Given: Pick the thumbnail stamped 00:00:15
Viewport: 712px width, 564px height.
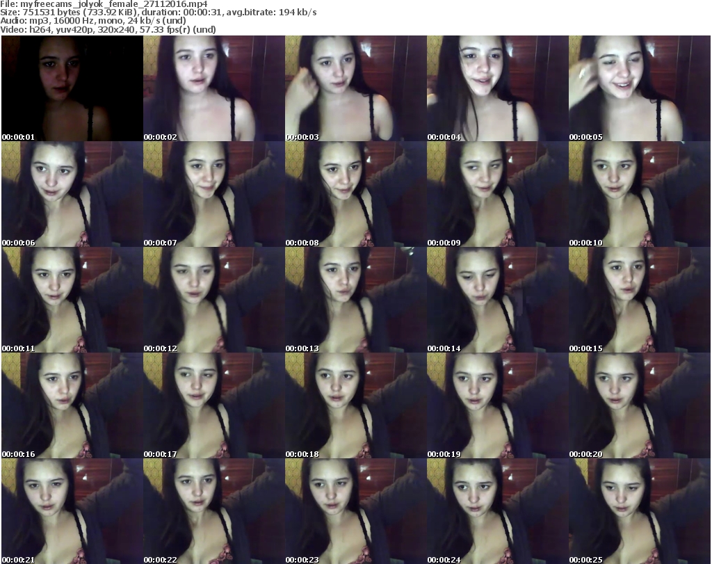Looking at the screenshot, I should pos(640,300).
